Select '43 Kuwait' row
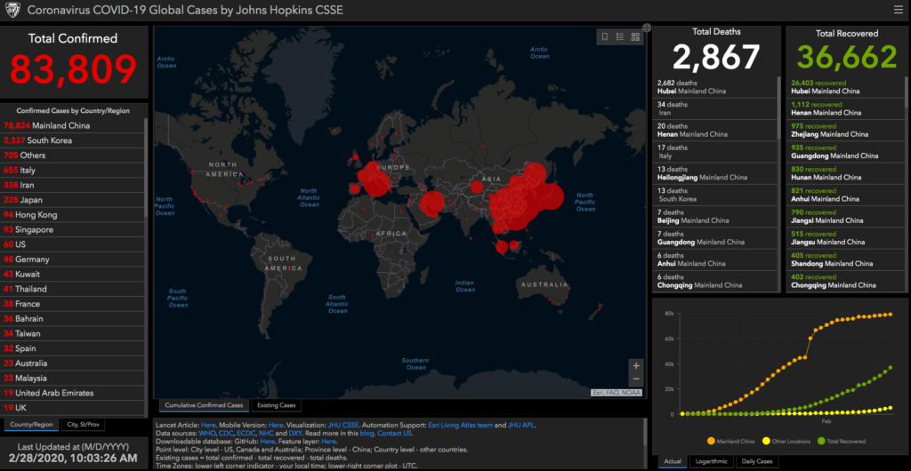Image resolution: width=911 pixels, height=471 pixels. click(73, 274)
